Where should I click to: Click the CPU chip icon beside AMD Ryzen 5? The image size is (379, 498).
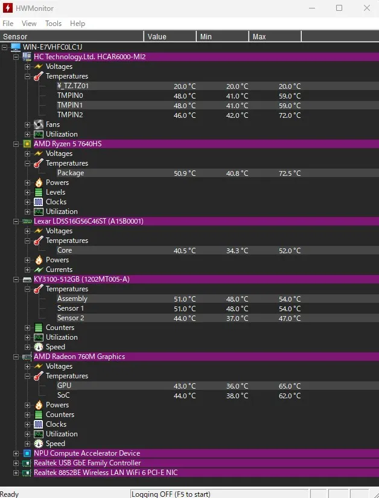(x=27, y=144)
